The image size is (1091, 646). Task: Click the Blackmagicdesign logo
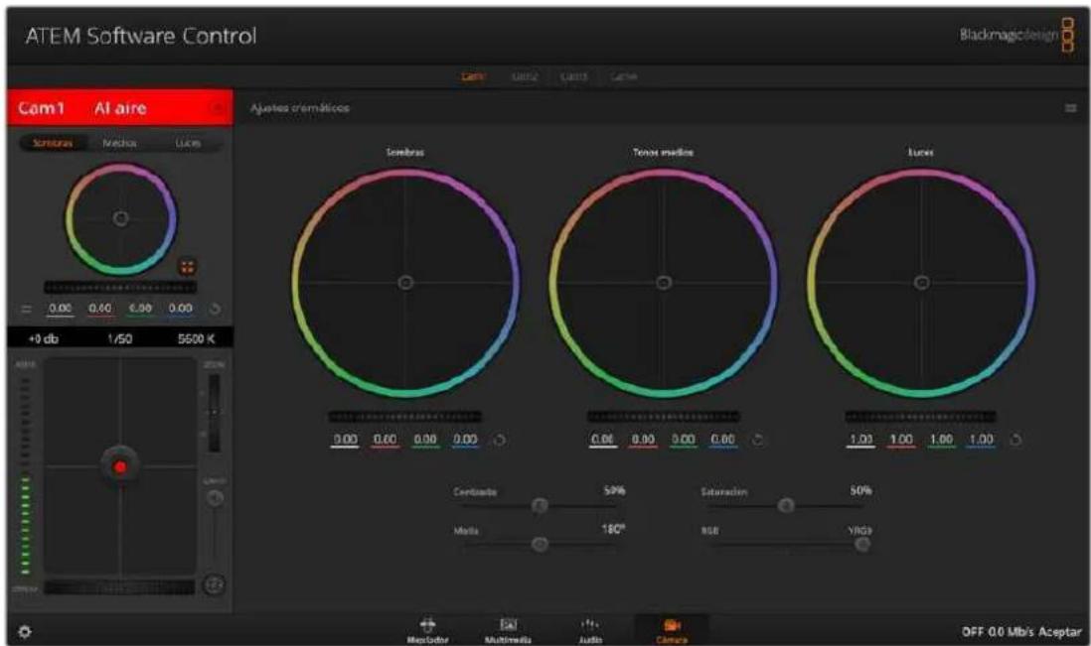pyautogui.click(x=1017, y=35)
